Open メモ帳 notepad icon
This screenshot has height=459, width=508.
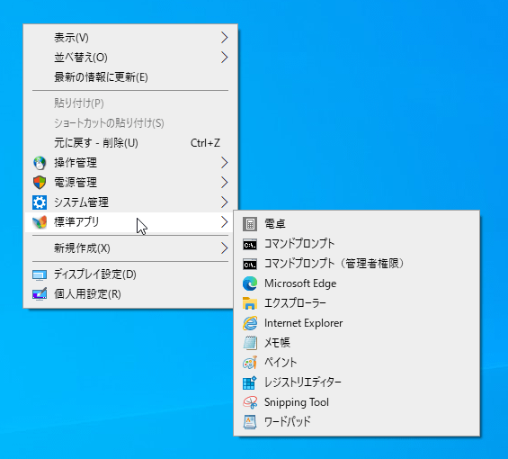[250, 343]
